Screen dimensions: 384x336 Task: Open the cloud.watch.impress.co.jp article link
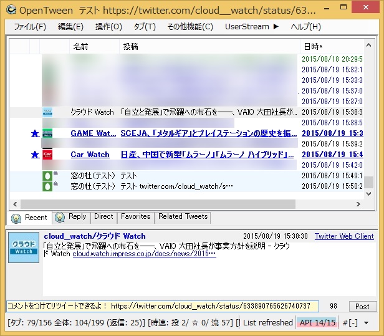click(144, 254)
